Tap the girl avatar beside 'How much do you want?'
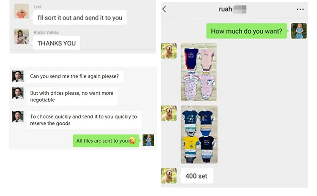This screenshot has height=196, width=317. click(299, 31)
